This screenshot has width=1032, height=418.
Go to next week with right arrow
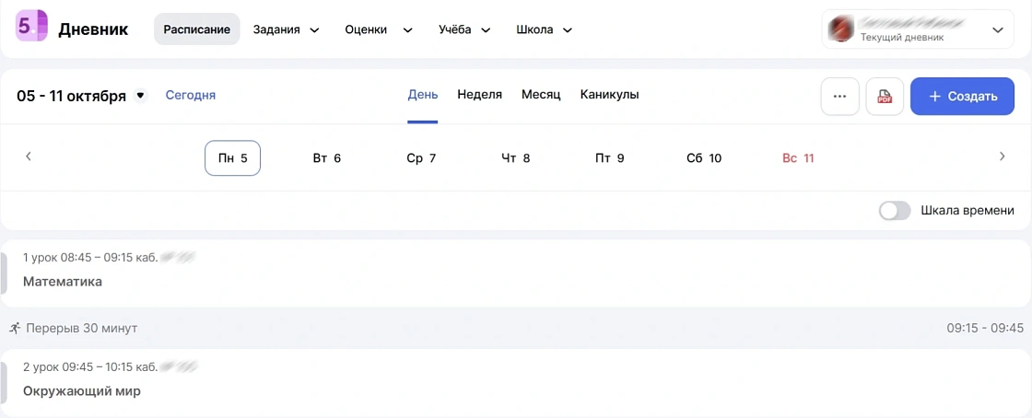pos(1002,157)
